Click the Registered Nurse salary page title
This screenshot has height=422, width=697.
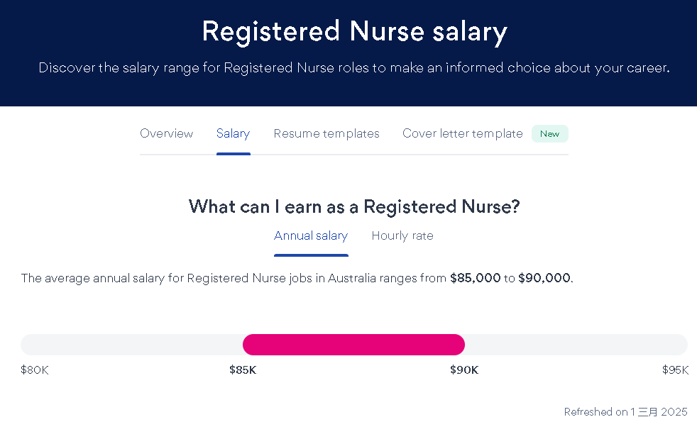pos(354,32)
